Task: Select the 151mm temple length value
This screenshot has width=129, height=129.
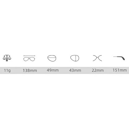Action: pyautogui.click(x=120, y=70)
